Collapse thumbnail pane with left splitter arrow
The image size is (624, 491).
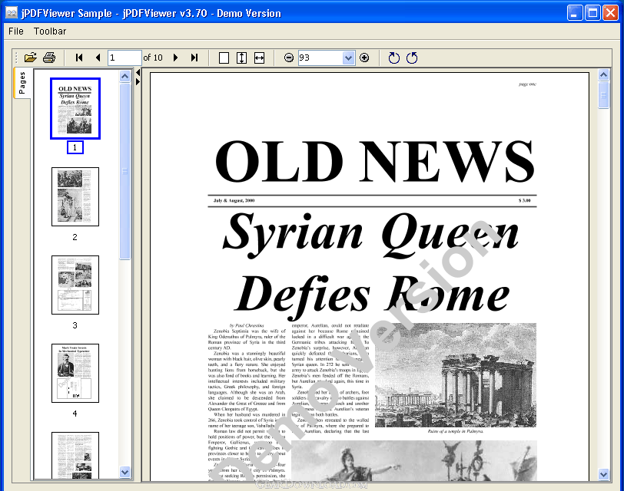pyautogui.click(x=138, y=73)
